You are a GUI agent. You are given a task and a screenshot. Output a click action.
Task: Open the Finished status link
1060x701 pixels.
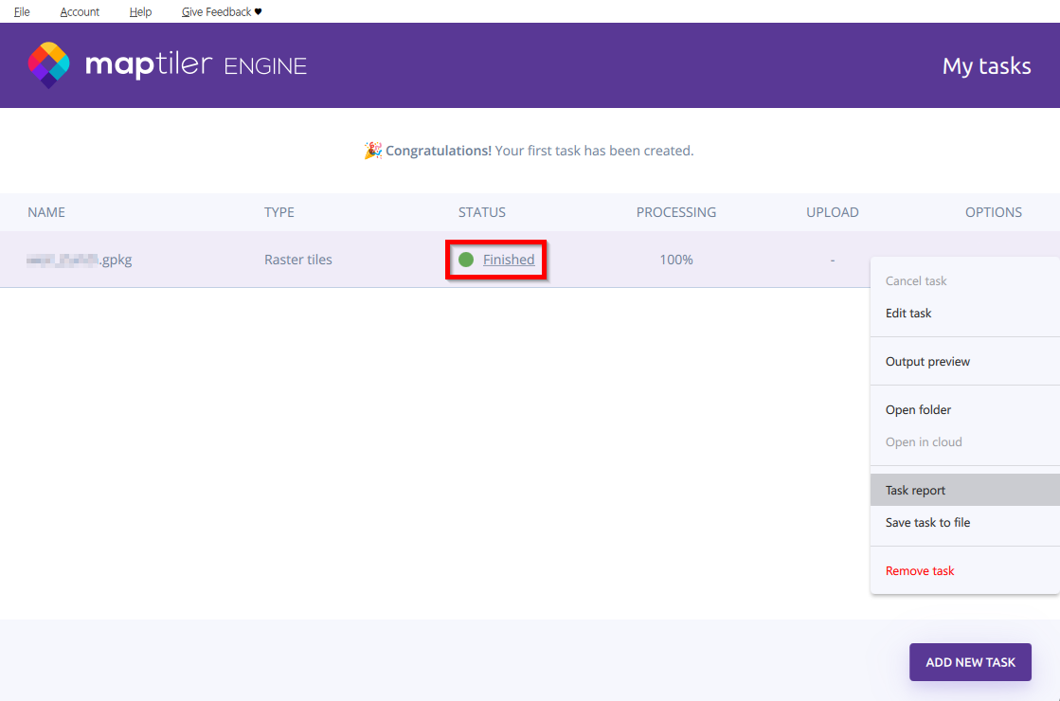pos(509,260)
